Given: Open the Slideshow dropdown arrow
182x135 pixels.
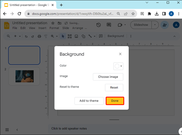Looking at the screenshot, I should (155, 25).
